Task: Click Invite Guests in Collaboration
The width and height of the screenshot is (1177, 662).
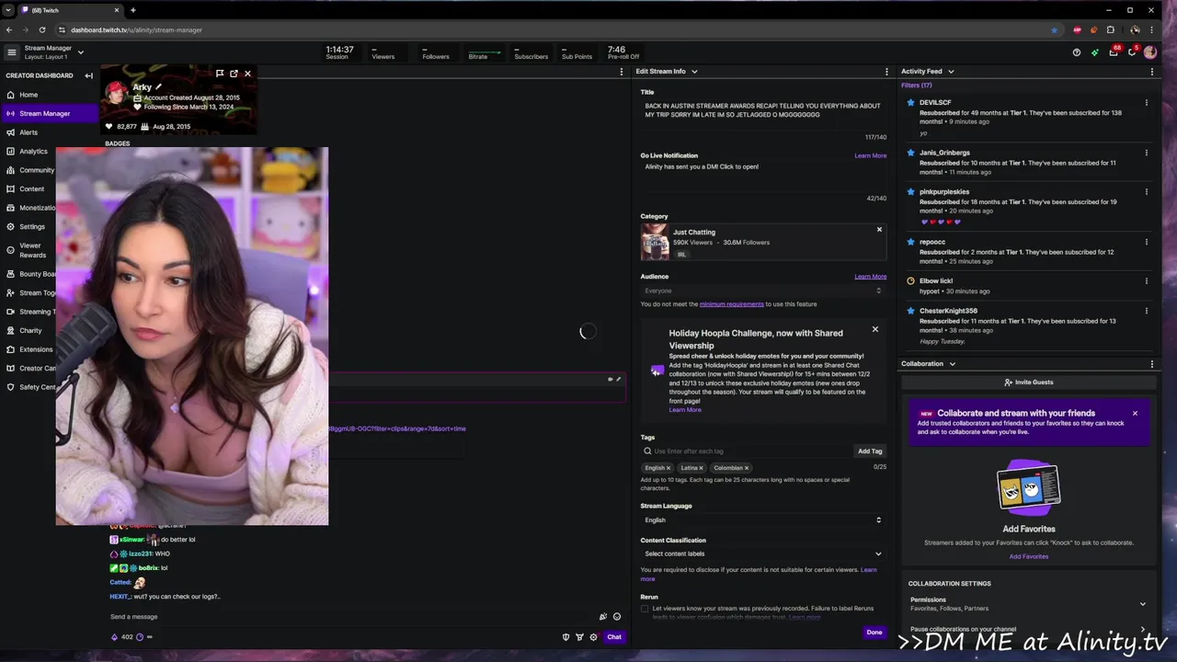Action: (1029, 382)
